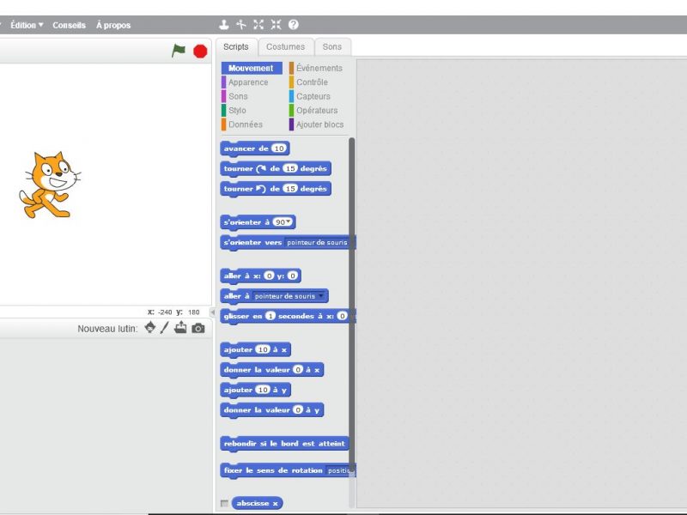Click the abscisse x reporter block
Viewport: 687px width, 515px height.
257,503
